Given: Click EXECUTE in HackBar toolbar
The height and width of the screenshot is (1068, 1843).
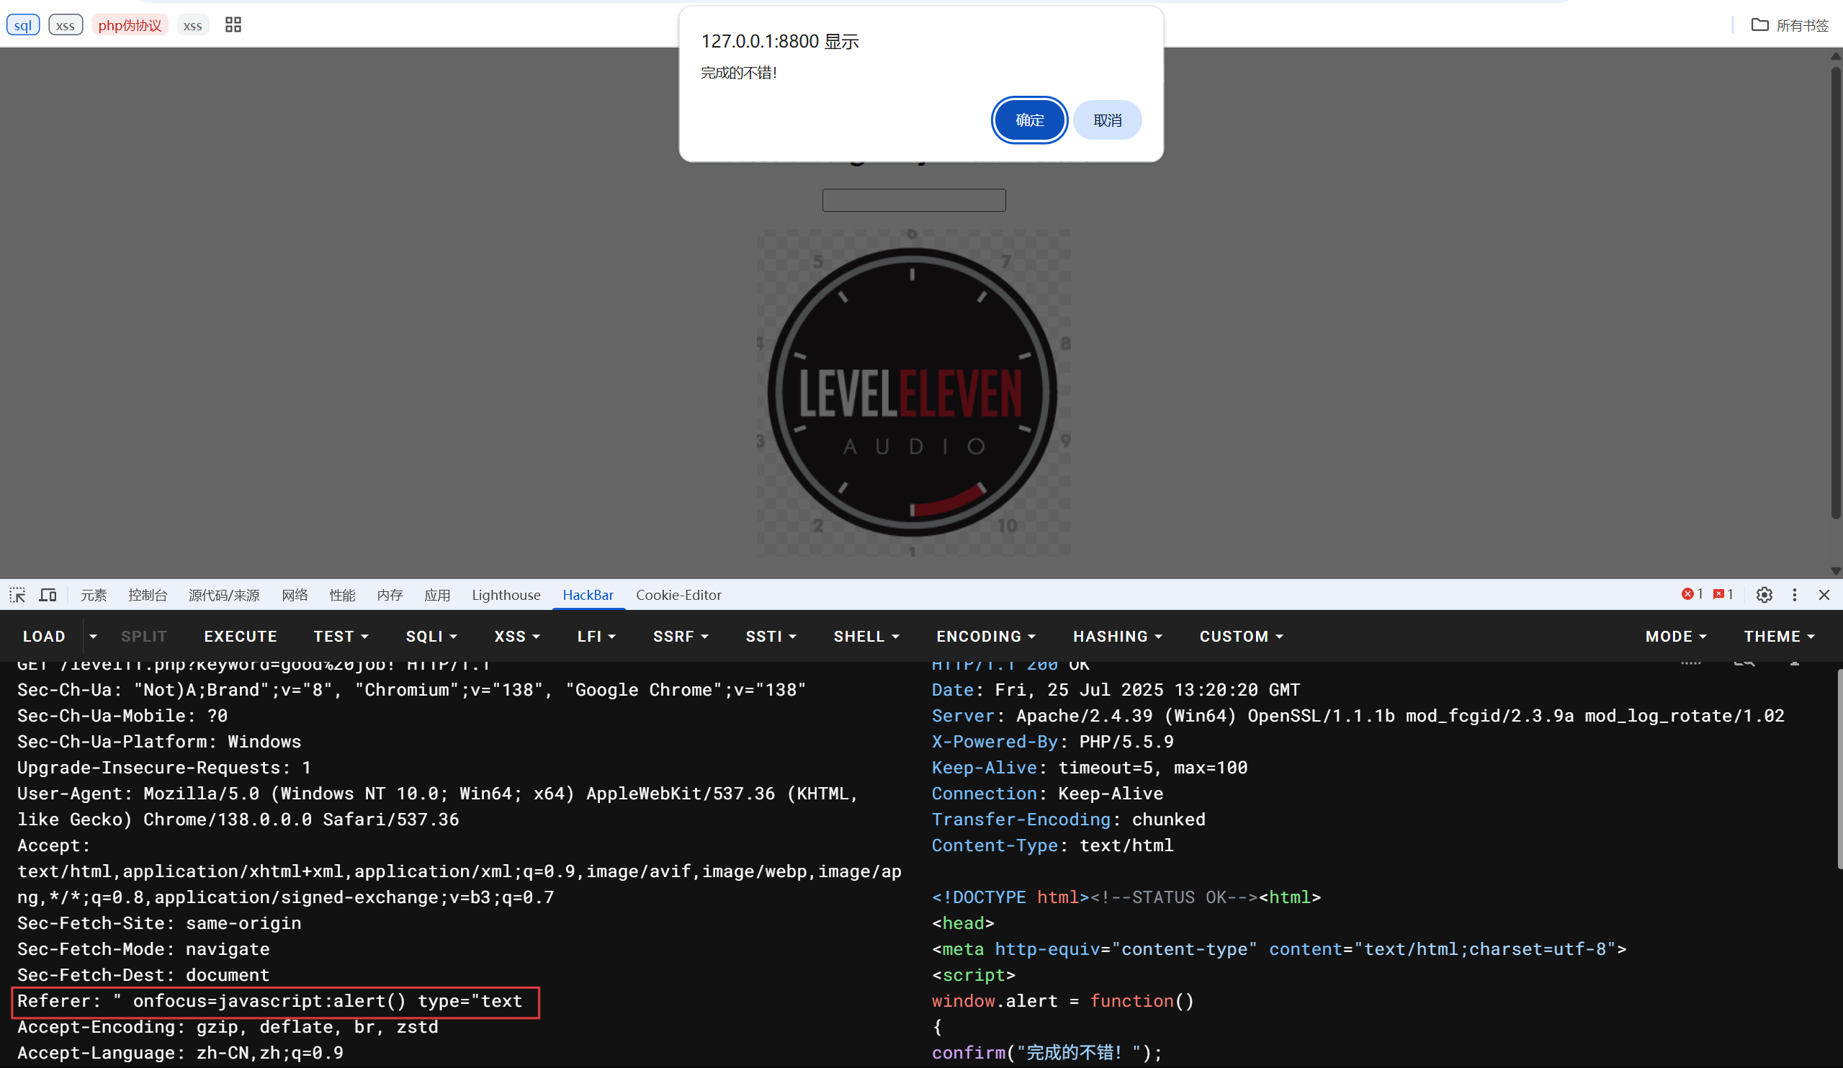Looking at the screenshot, I should [x=240, y=637].
